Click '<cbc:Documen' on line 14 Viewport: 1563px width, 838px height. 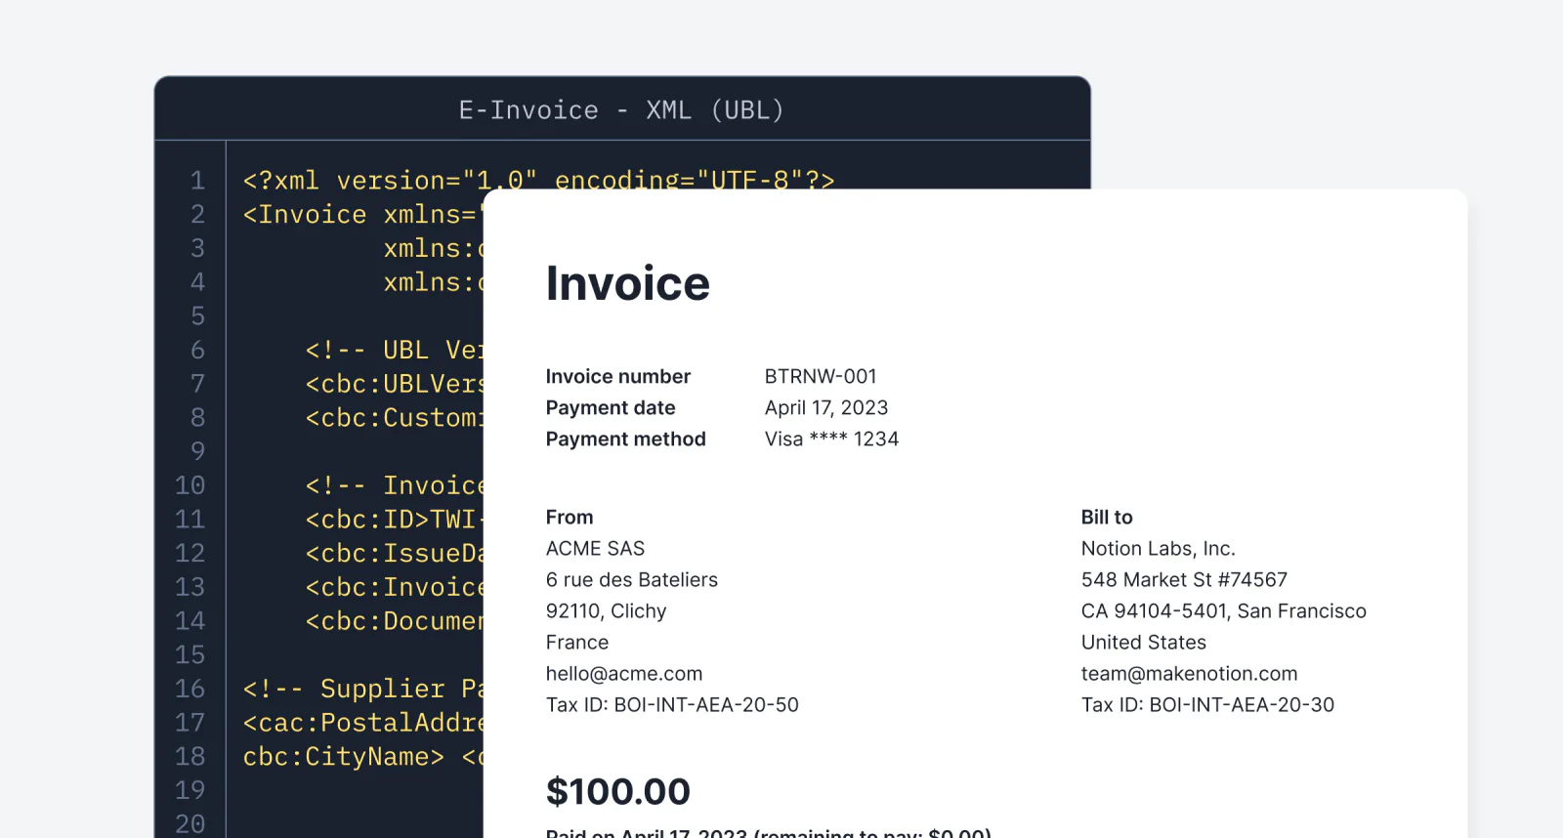tap(394, 621)
